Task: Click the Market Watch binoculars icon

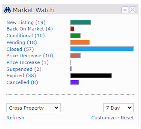Action: 7,10
